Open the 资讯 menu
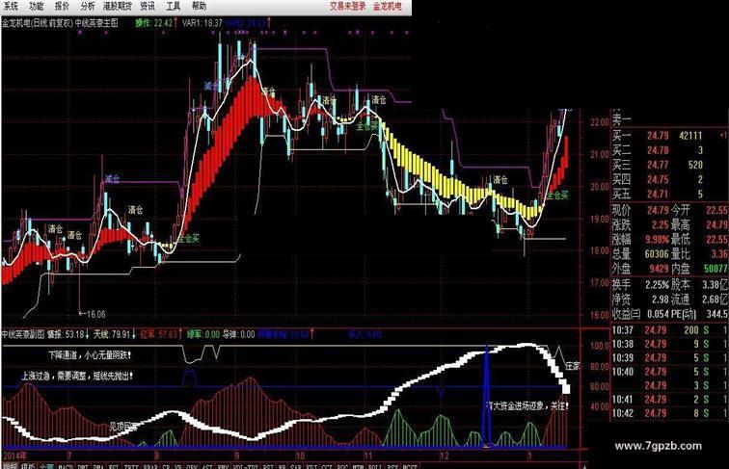The width and height of the screenshot is (729, 469). (148, 6)
